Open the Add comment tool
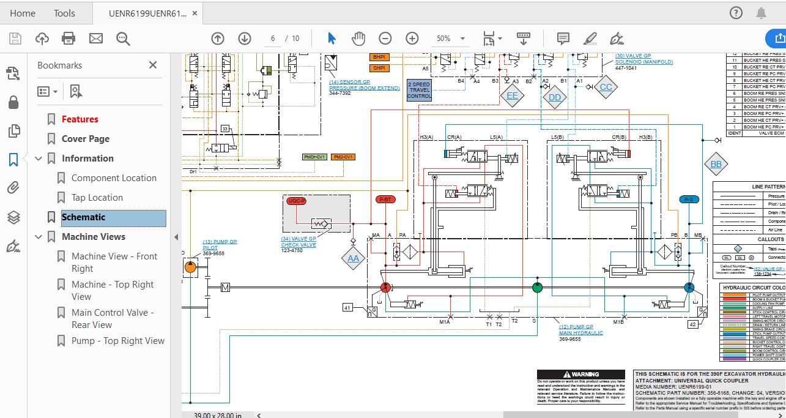The width and height of the screenshot is (786, 418). click(x=563, y=39)
